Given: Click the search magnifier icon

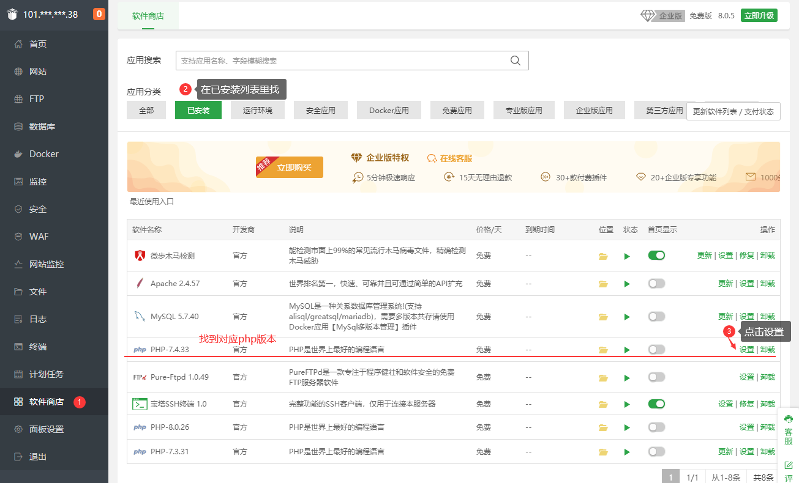Looking at the screenshot, I should [516, 61].
